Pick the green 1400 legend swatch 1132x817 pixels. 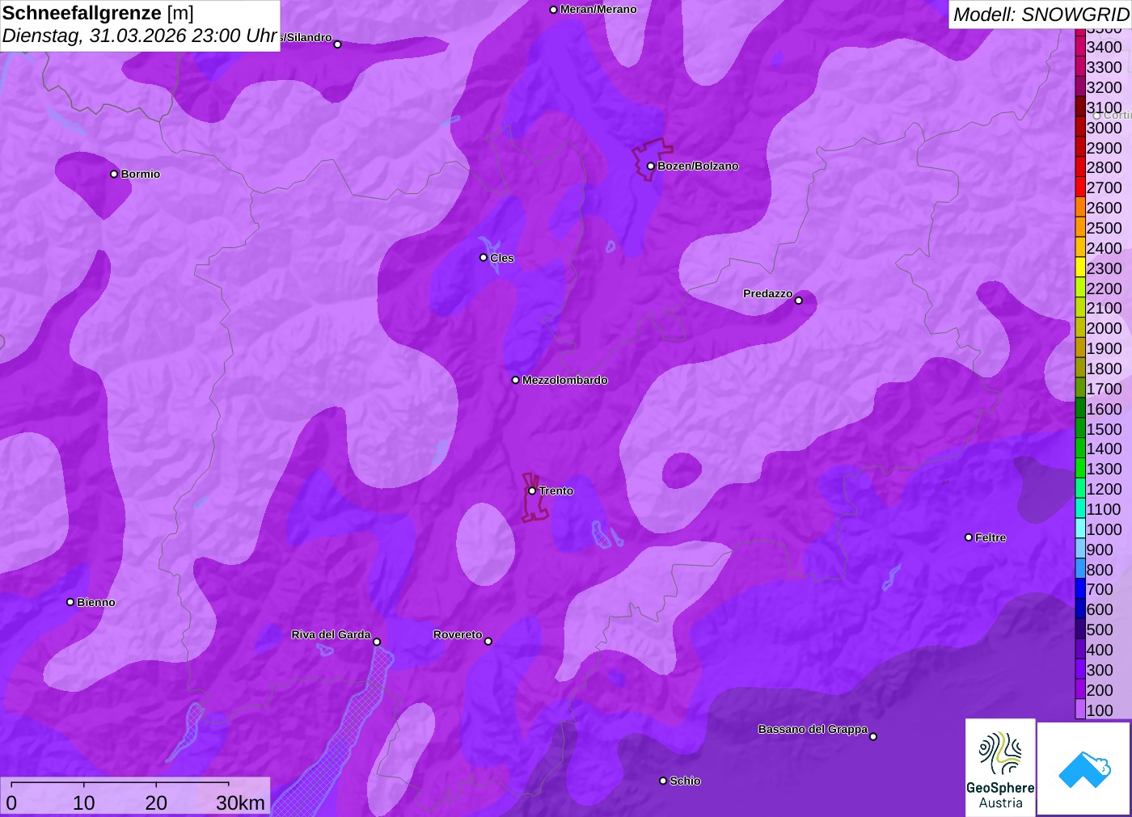point(1080,449)
